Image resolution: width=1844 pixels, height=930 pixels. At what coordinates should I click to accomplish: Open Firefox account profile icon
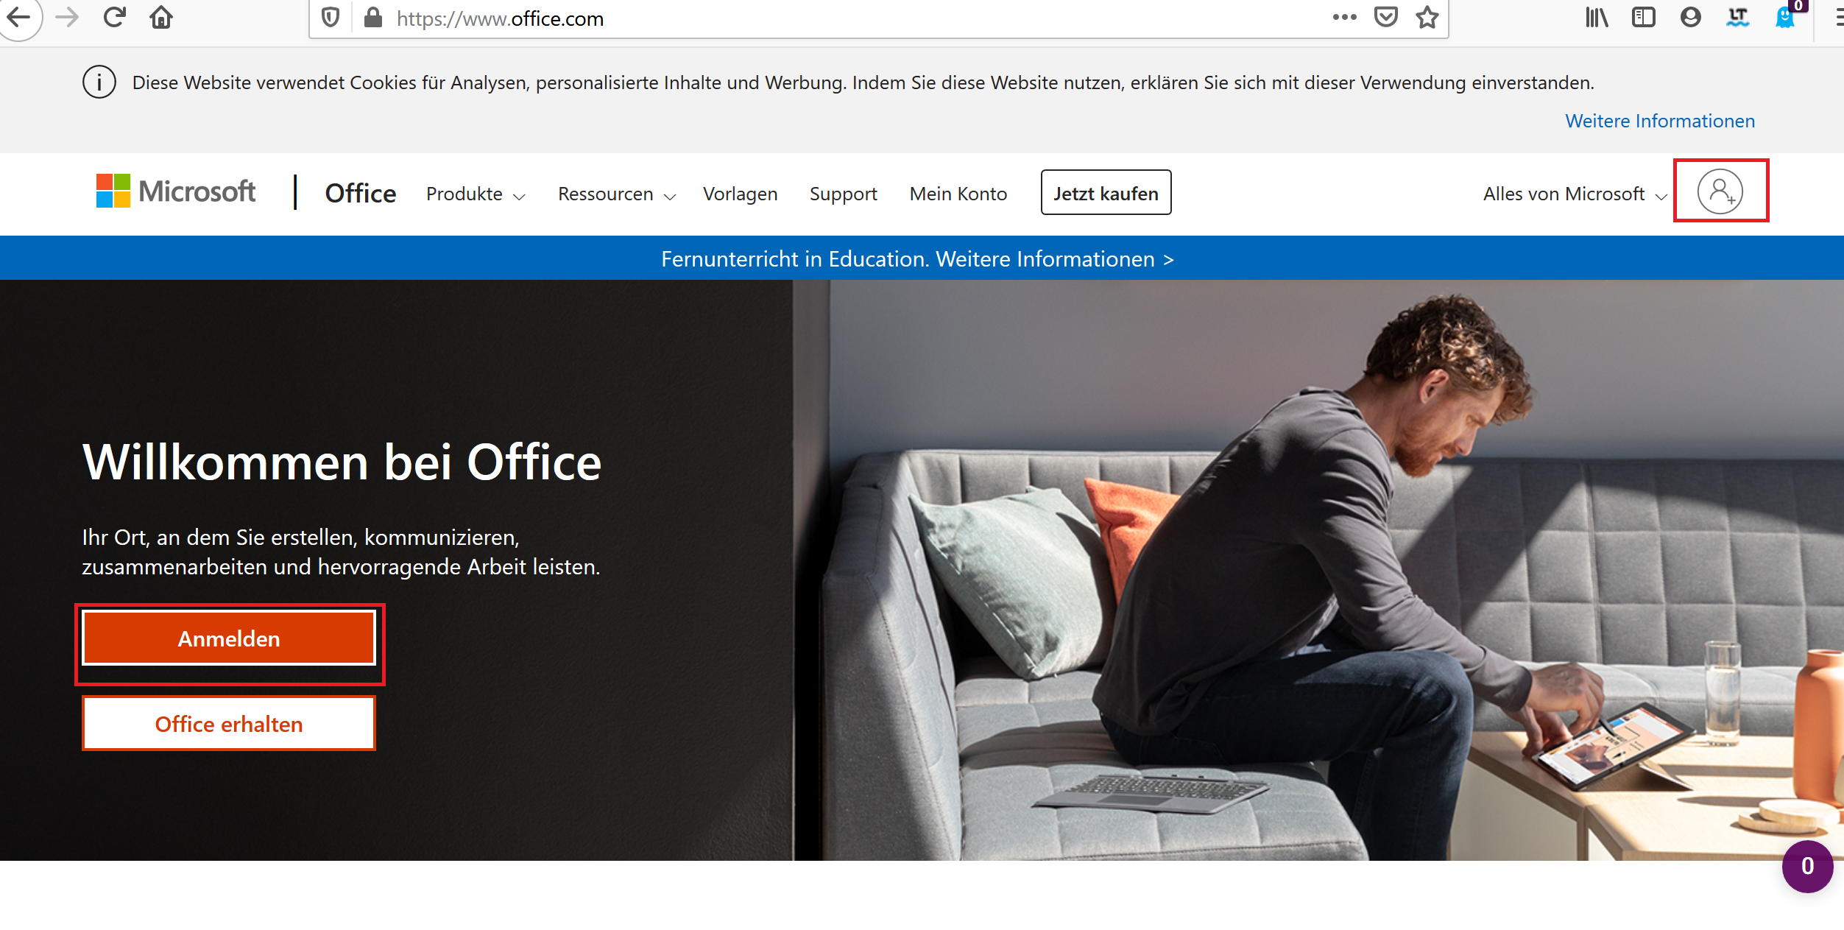(x=1690, y=17)
